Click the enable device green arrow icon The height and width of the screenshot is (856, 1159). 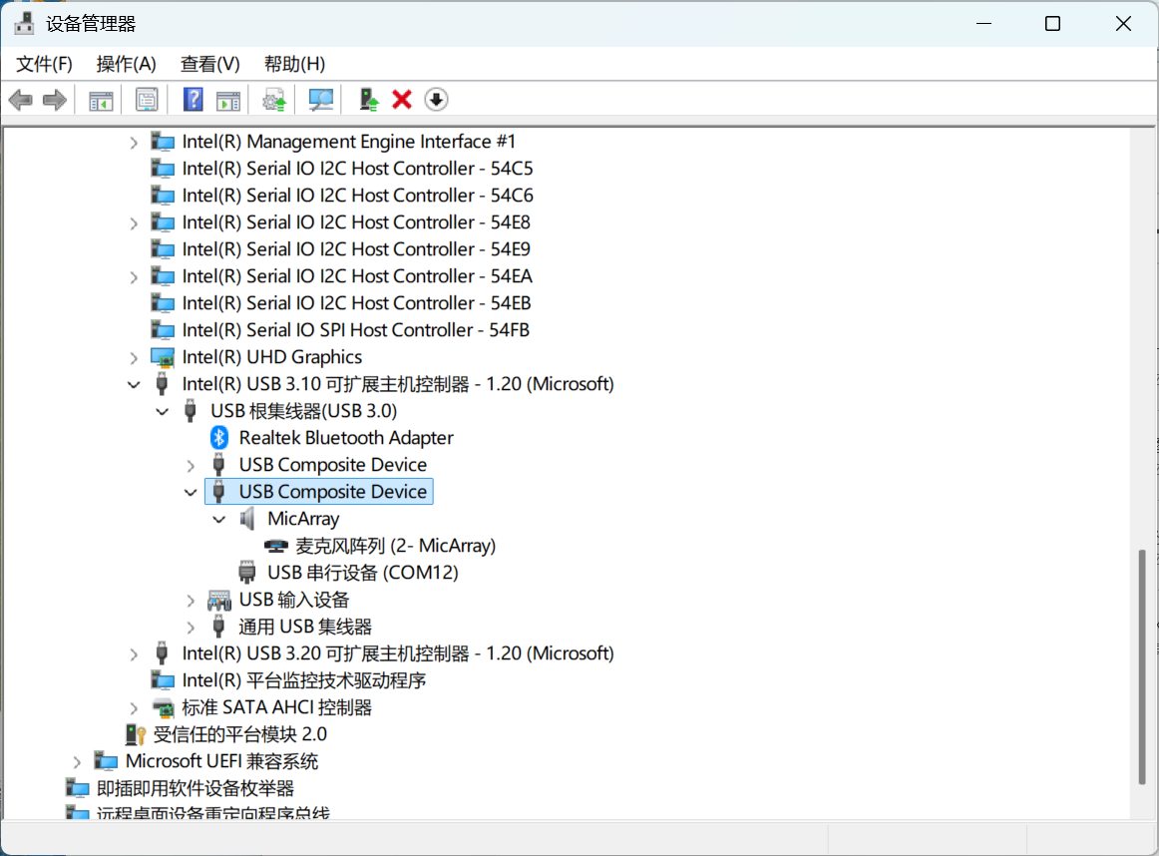pyautogui.click(x=368, y=100)
